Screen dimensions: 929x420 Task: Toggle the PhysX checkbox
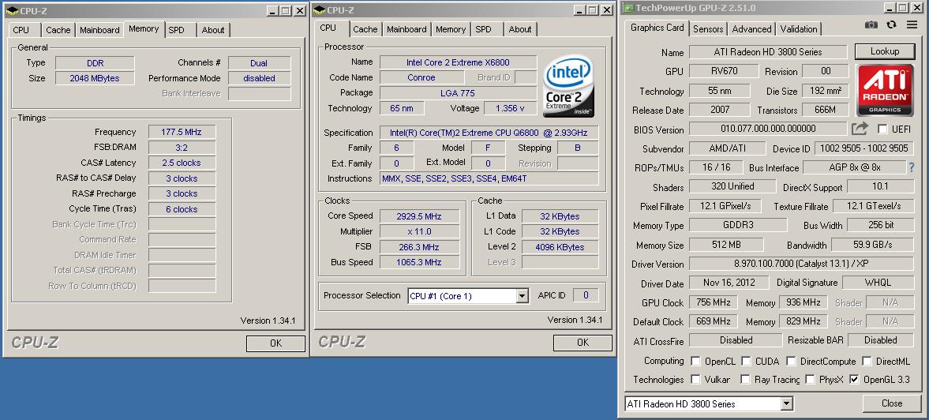810,379
